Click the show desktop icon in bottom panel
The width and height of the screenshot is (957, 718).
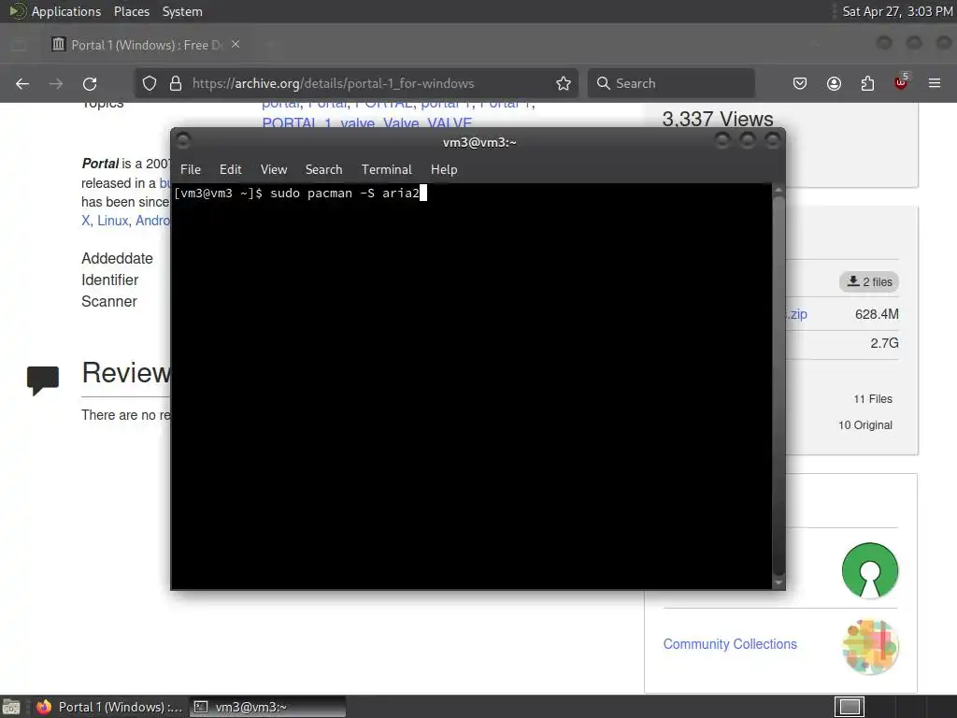click(x=11, y=707)
